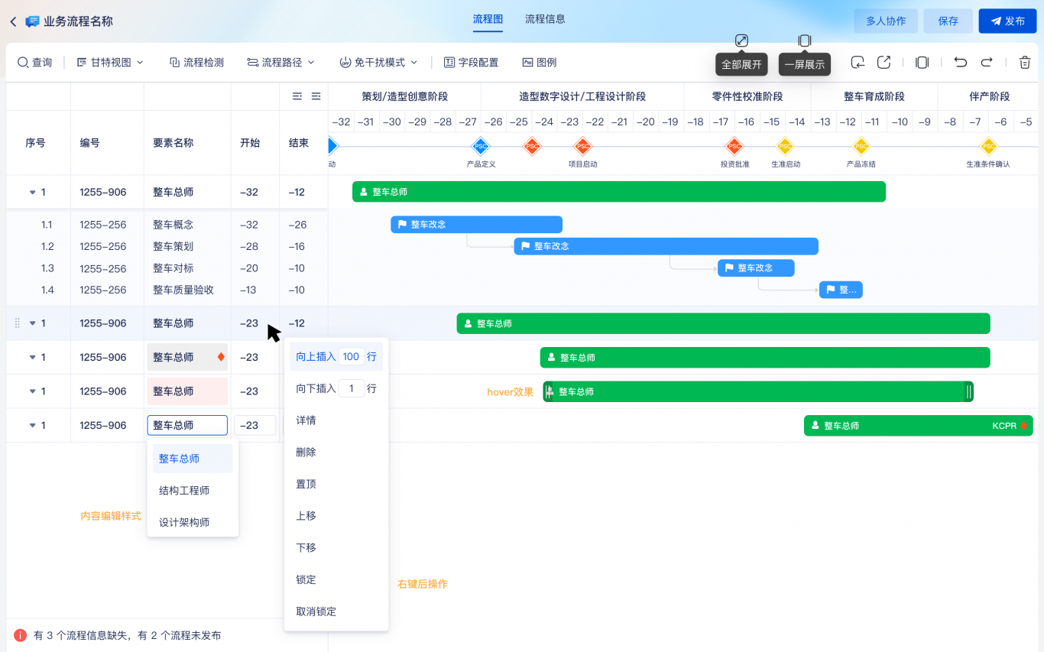Screen dimensions: 1044x652
Task: Collapse the row starting at -32
Action: pyautogui.click(x=32, y=193)
